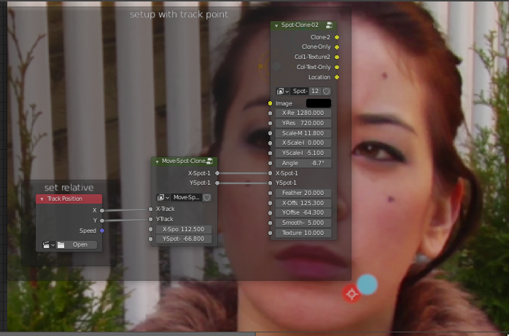Click the X-Offs 125.300 field

pyautogui.click(x=303, y=204)
